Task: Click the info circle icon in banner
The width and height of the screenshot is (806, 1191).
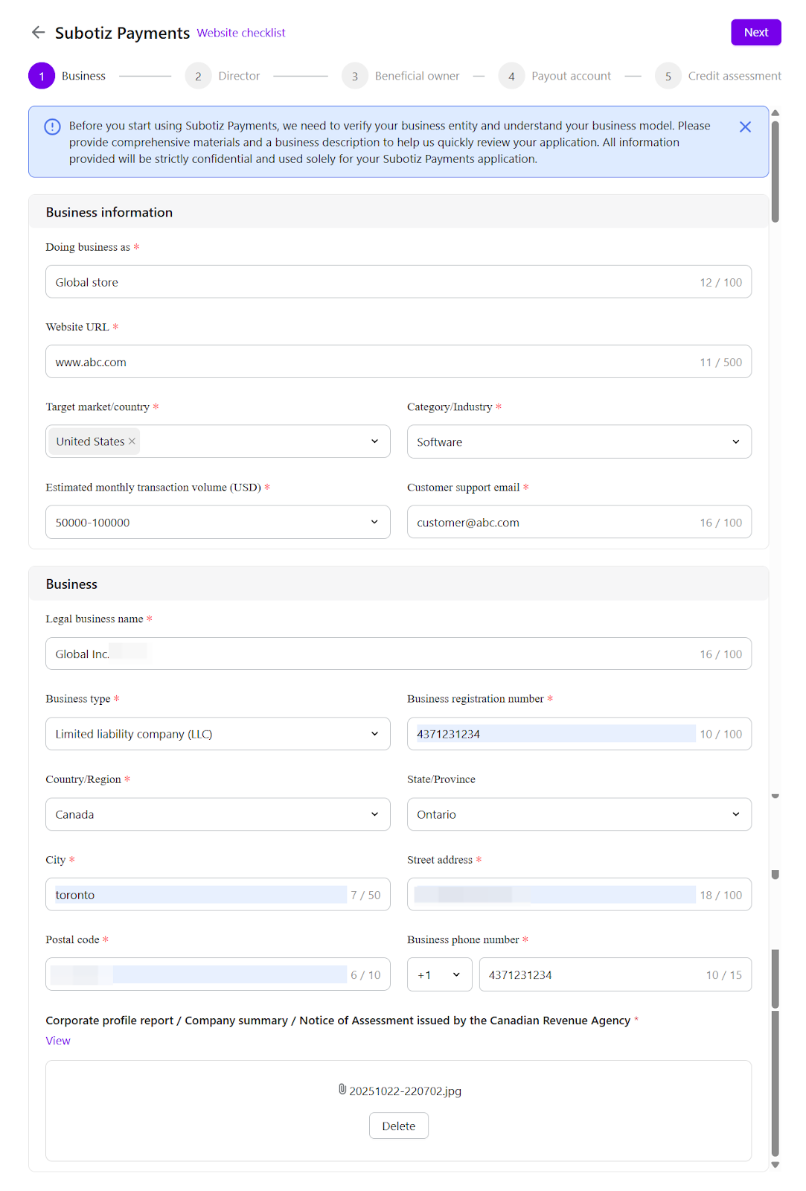Action: [52, 127]
